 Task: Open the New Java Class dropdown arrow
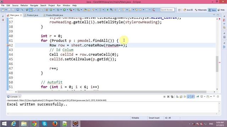[x=54, y=10]
